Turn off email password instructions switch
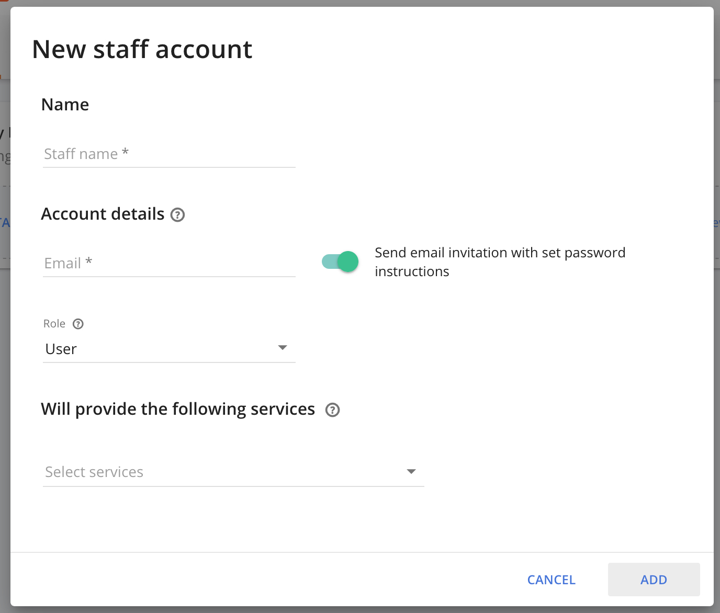The height and width of the screenshot is (613, 720). pyautogui.click(x=340, y=262)
